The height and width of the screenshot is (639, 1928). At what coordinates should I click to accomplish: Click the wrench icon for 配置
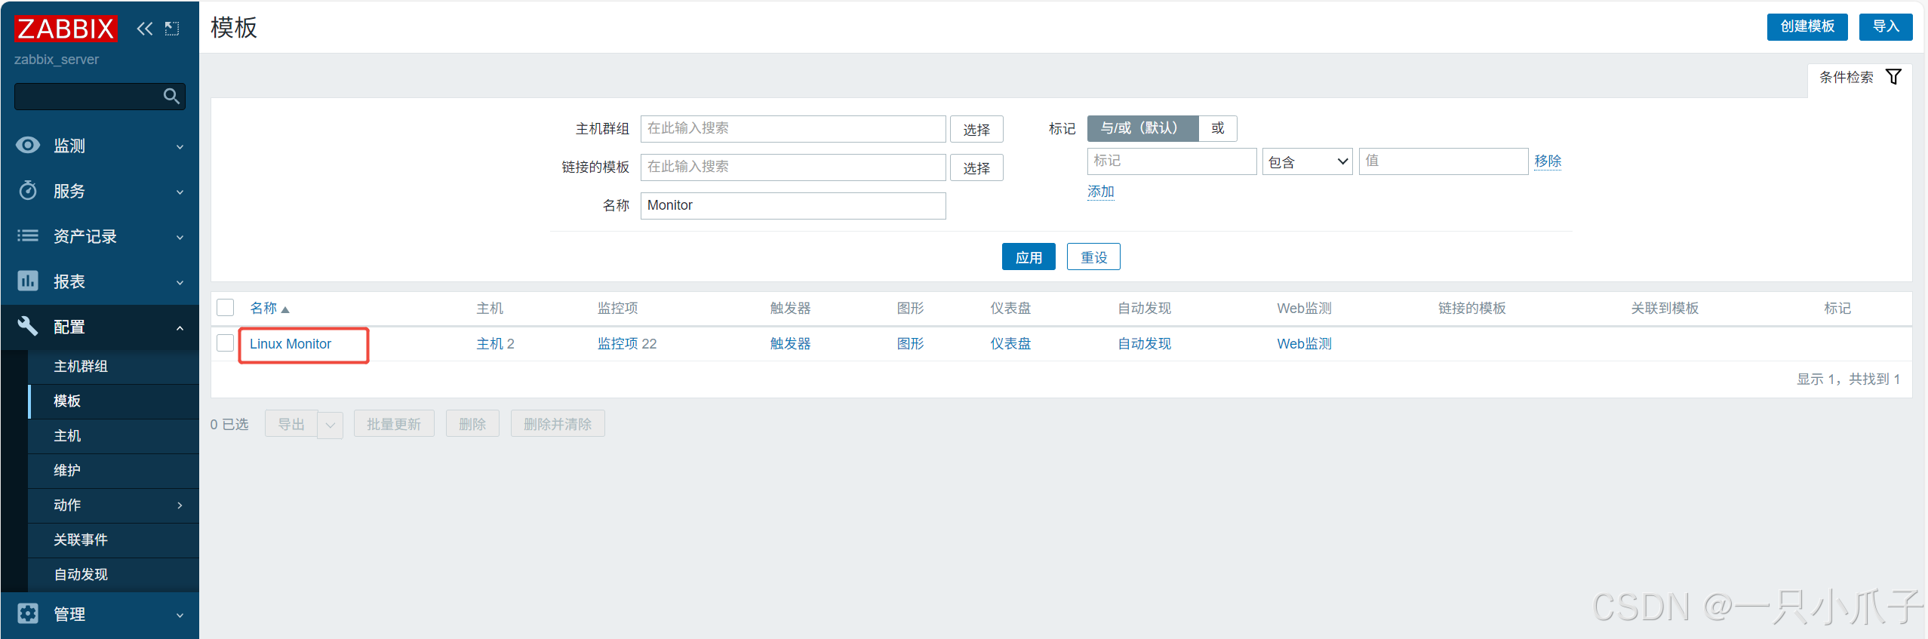28,326
